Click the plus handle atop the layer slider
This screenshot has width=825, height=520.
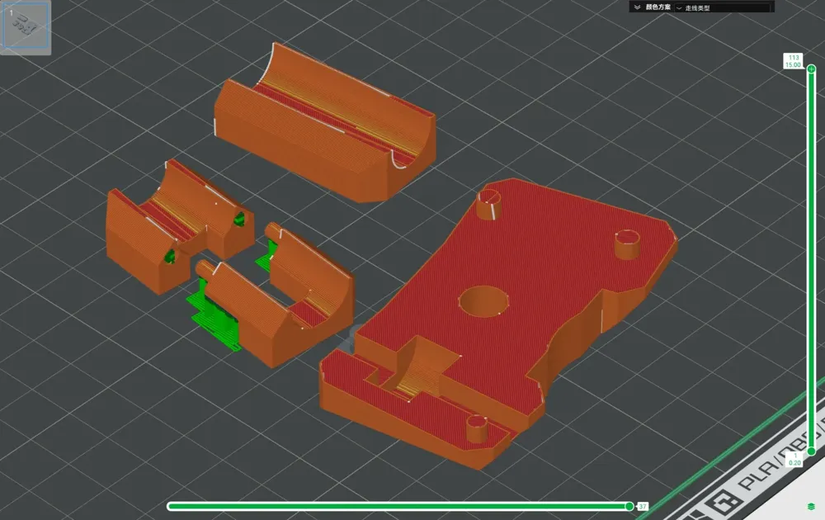(811, 69)
